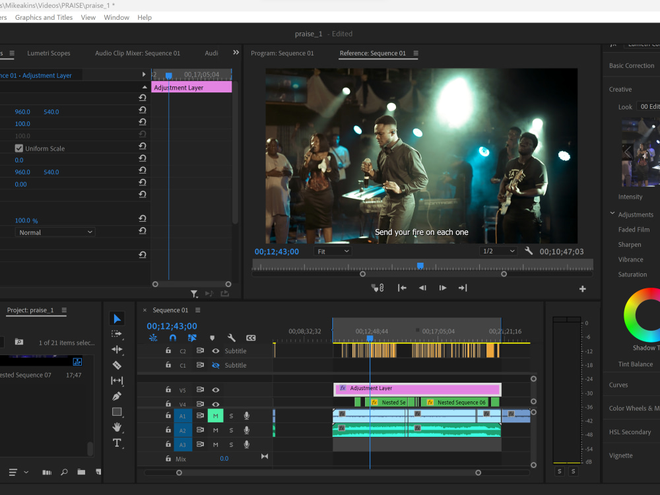This screenshot has height=495, width=660.
Task: Open the 1/2 playback resolution dropdown
Action: pyautogui.click(x=498, y=250)
